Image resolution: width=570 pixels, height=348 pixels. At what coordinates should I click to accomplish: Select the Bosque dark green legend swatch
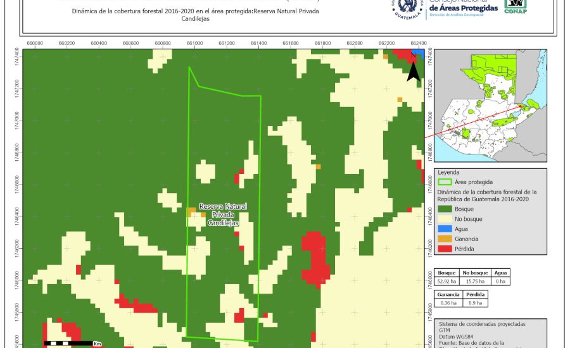pyautogui.click(x=445, y=208)
